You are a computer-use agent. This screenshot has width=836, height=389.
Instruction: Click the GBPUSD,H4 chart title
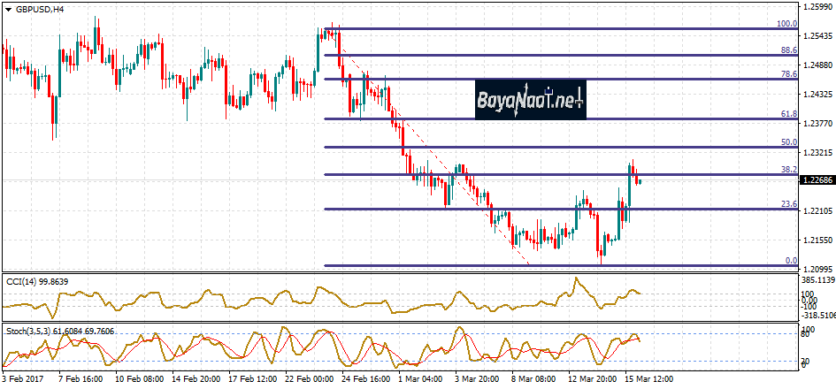[40, 10]
